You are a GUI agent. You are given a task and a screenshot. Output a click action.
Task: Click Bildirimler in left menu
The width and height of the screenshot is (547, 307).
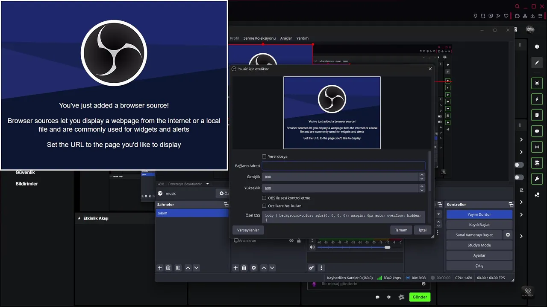pyautogui.click(x=27, y=184)
